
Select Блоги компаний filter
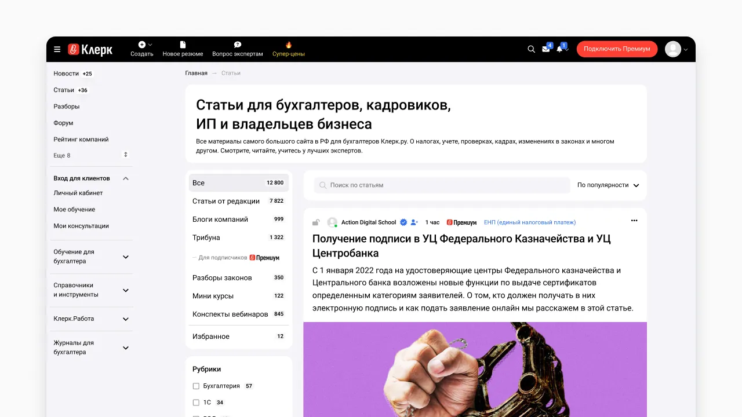click(x=239, y=220)
